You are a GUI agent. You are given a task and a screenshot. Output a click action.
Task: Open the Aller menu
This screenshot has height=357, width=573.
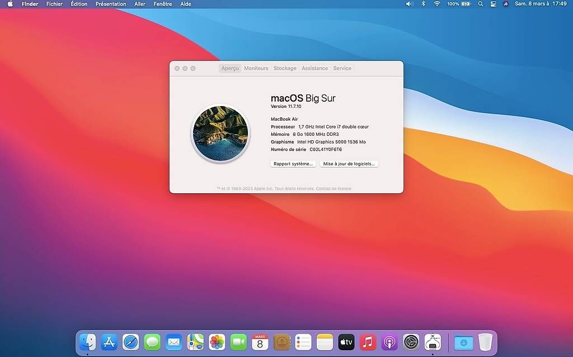coord(139,4)
